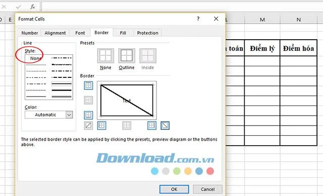The height and width of the screenshot is (196, 323).
Task: Toggle the diagonal down border button
Action: pos(165,126)
